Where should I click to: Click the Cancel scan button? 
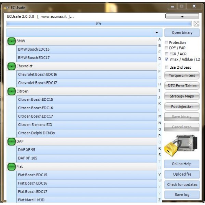[x=182, y=127]
